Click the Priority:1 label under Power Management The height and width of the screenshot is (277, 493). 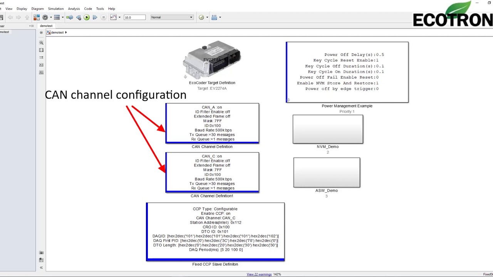click(x=347, y=112)
